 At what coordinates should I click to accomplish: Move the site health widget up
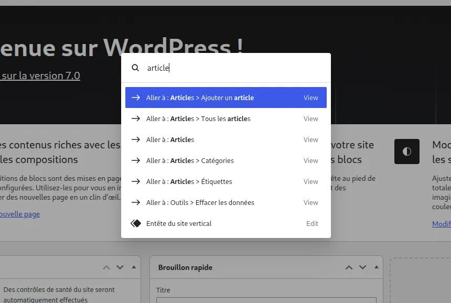pyautogui.click(x=106, y=267)
